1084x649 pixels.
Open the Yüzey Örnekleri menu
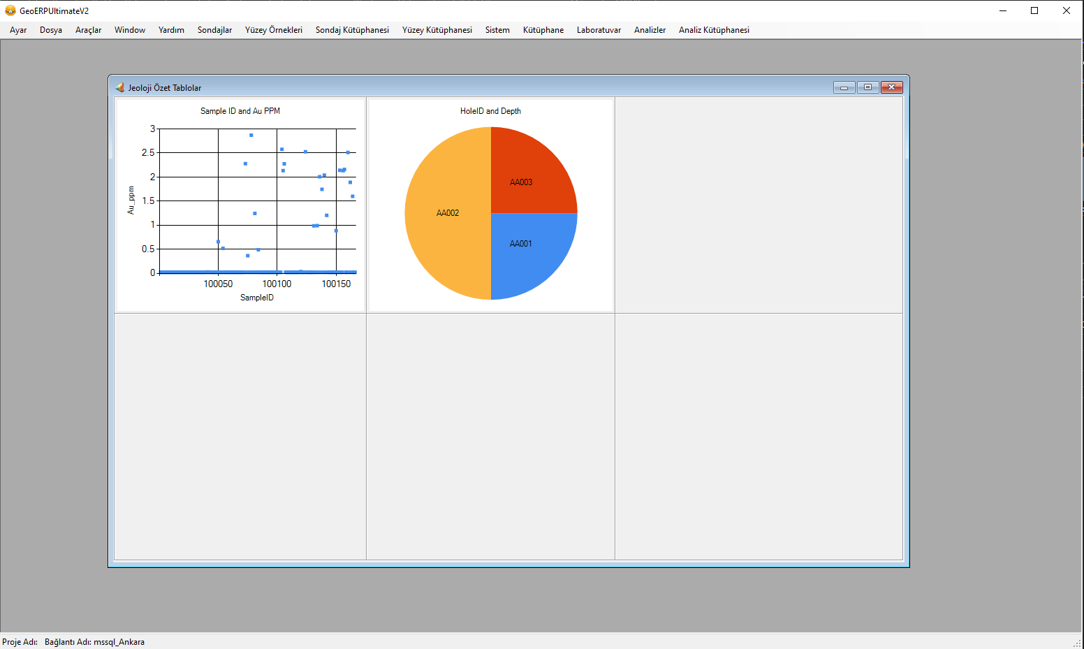pyautogui.click(x=273, y=30)
